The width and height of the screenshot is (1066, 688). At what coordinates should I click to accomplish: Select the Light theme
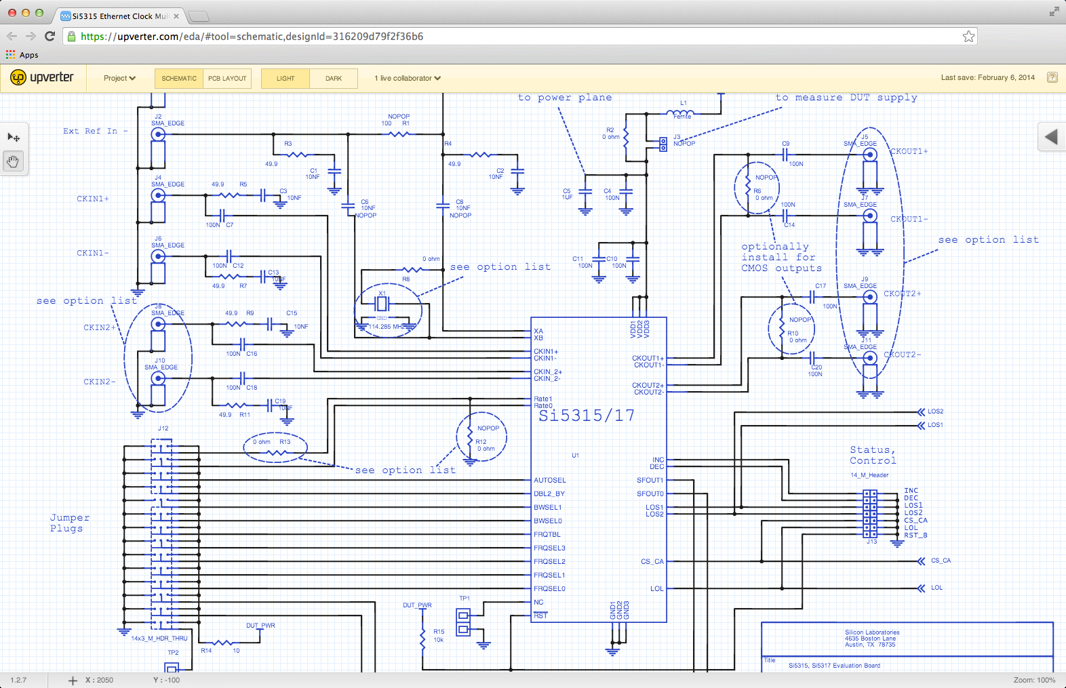point(285,79)
